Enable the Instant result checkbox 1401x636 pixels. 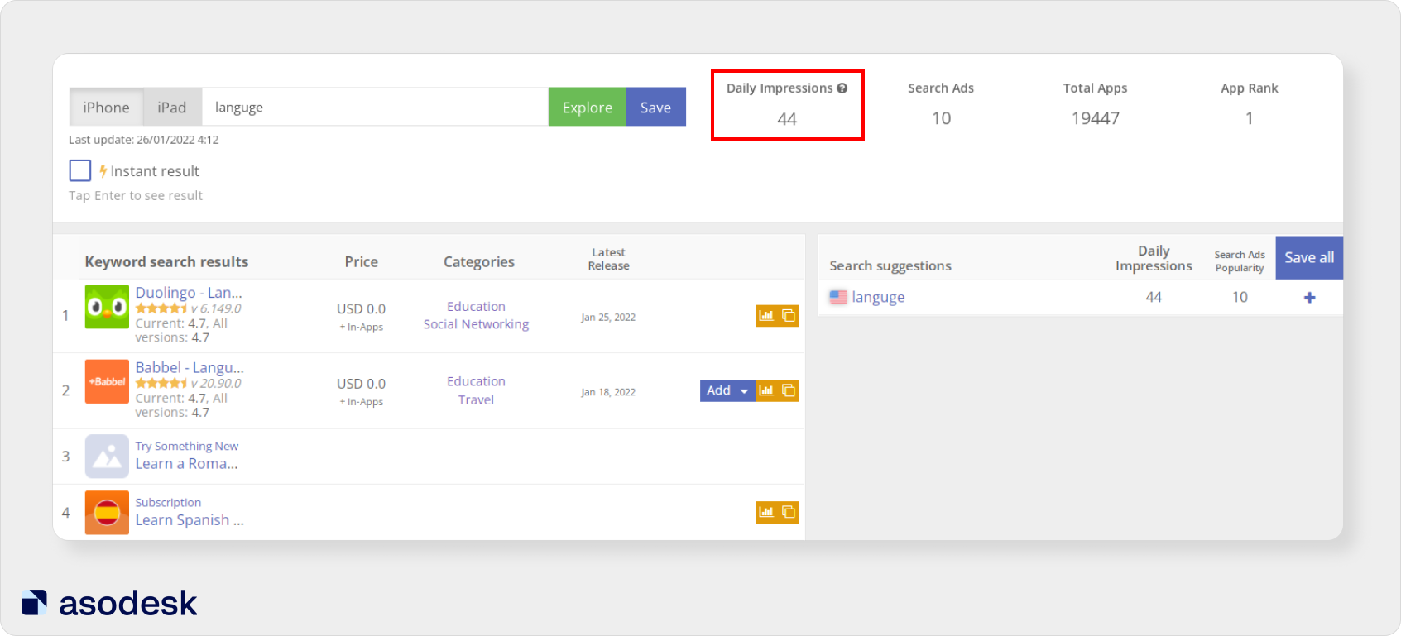click(80, 170)
